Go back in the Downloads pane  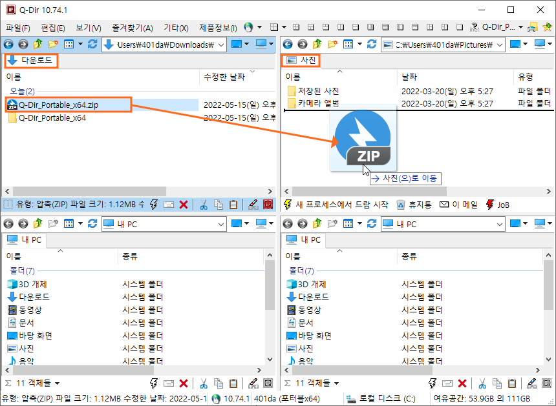click(x=8, y=45)
